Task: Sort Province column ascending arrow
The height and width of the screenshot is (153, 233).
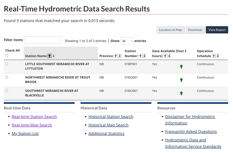Action: click(116, 56)
